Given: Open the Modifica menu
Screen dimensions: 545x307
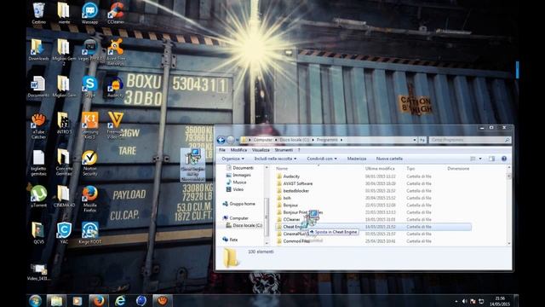Looking at the screenshot, I should pyautogui.click(x=238, y=150).
